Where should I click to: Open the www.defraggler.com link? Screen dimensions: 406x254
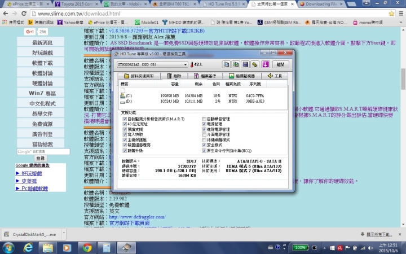coord(137,217)
